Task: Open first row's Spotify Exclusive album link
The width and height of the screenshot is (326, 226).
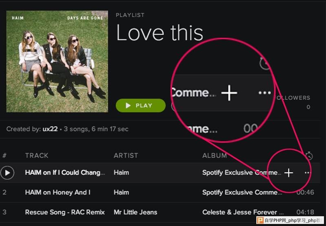Action: [x=242, y=173]
